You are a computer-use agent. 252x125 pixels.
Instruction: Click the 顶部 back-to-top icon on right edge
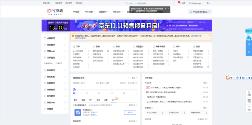click(x=249, y=107)
